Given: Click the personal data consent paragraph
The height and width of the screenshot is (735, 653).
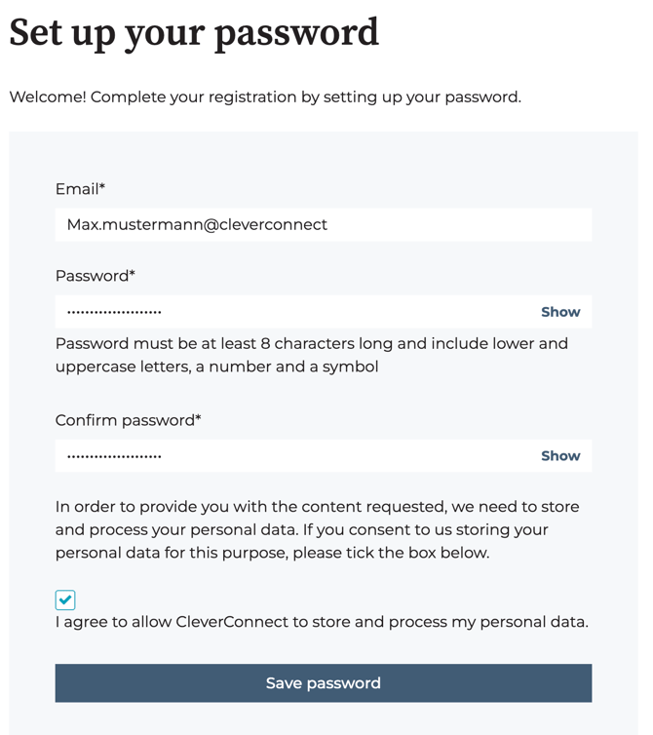Looking at the screenshot, I should tap(317, 529).
